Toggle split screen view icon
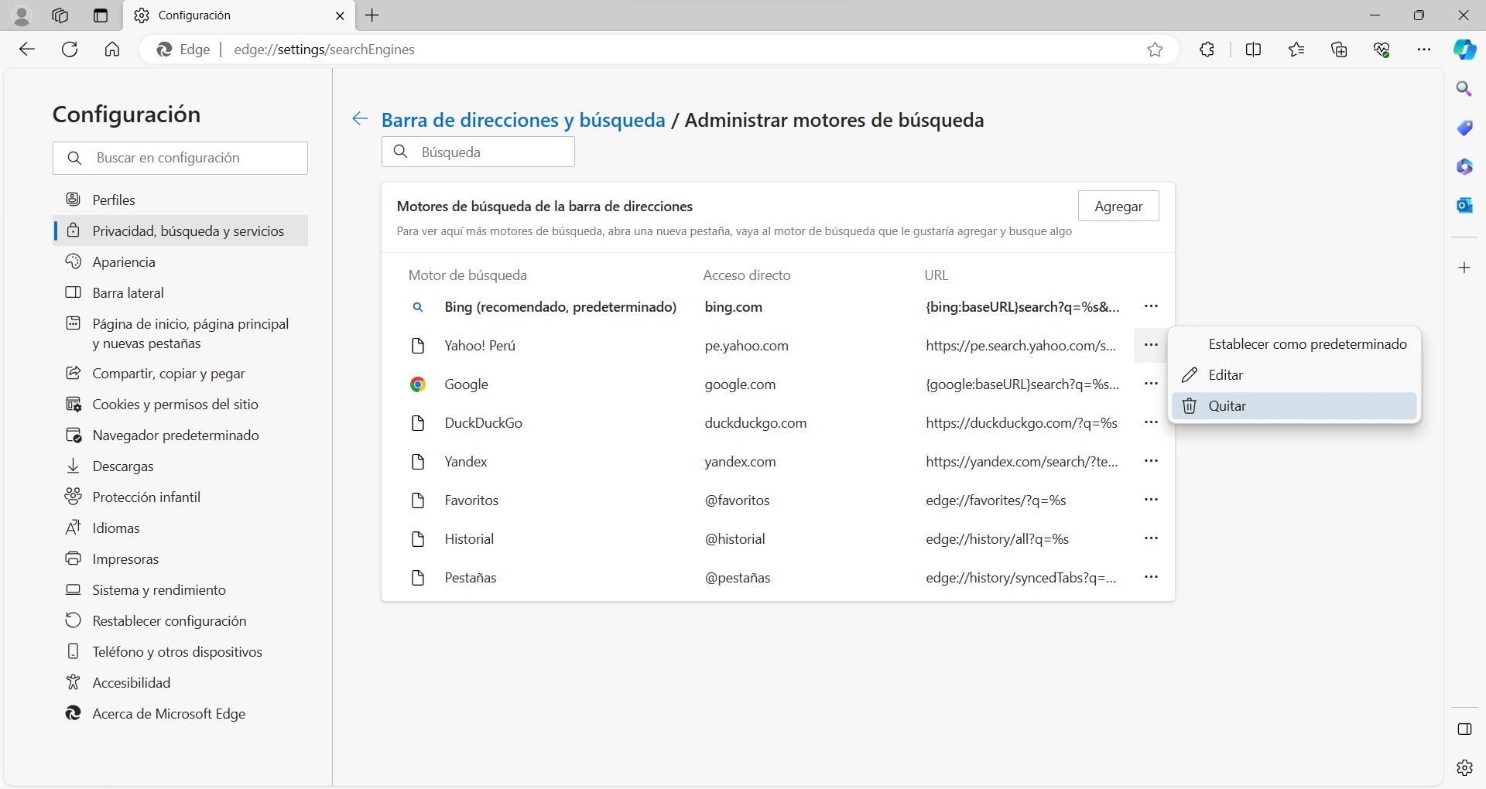 (x=1254, y=50)
